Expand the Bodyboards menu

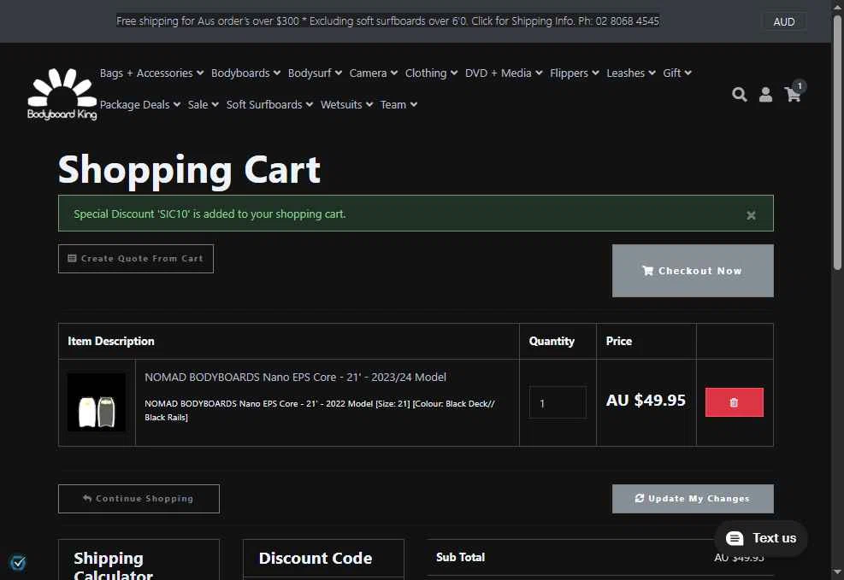(x=245, y=73)
